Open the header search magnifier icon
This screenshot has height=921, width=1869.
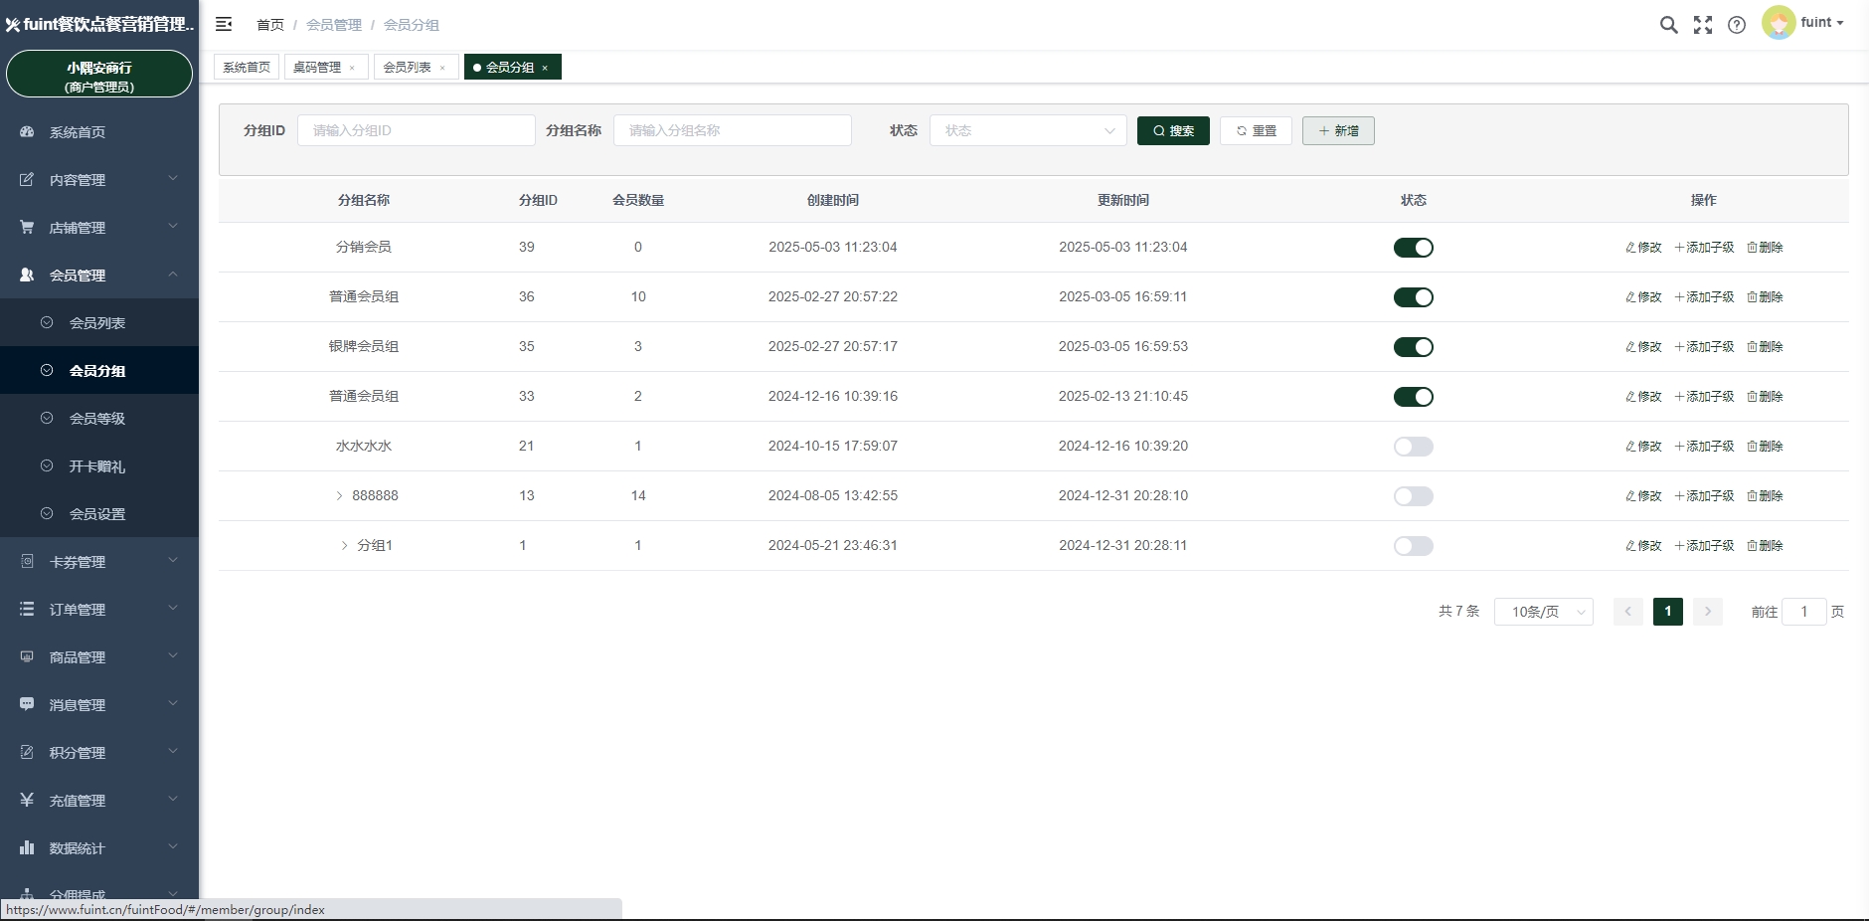(x=1668, y=25)
